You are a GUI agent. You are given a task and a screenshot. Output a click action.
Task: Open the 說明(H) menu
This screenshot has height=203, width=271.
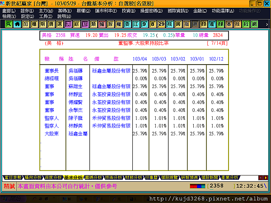(64, 16)
